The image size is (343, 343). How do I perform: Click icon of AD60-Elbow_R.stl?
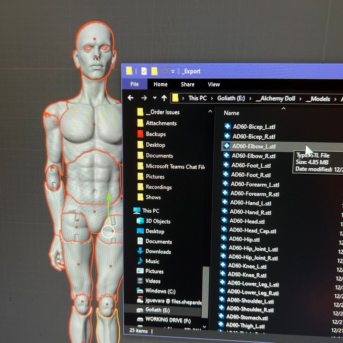click(x=226, y=155)
